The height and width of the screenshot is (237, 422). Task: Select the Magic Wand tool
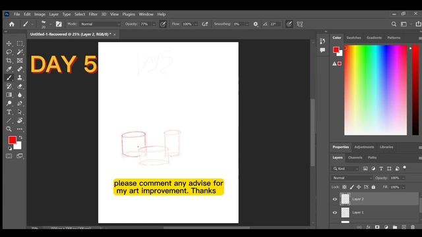click(20, 52)
